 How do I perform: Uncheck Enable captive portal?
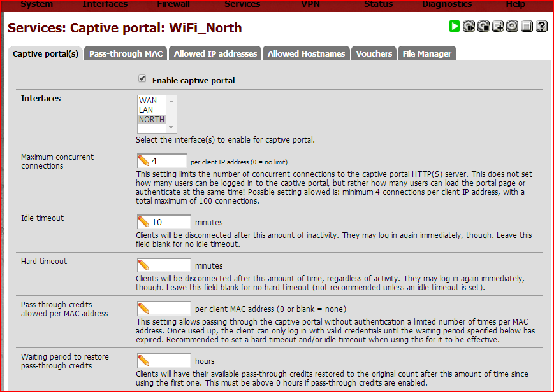(x=142, y=78)
